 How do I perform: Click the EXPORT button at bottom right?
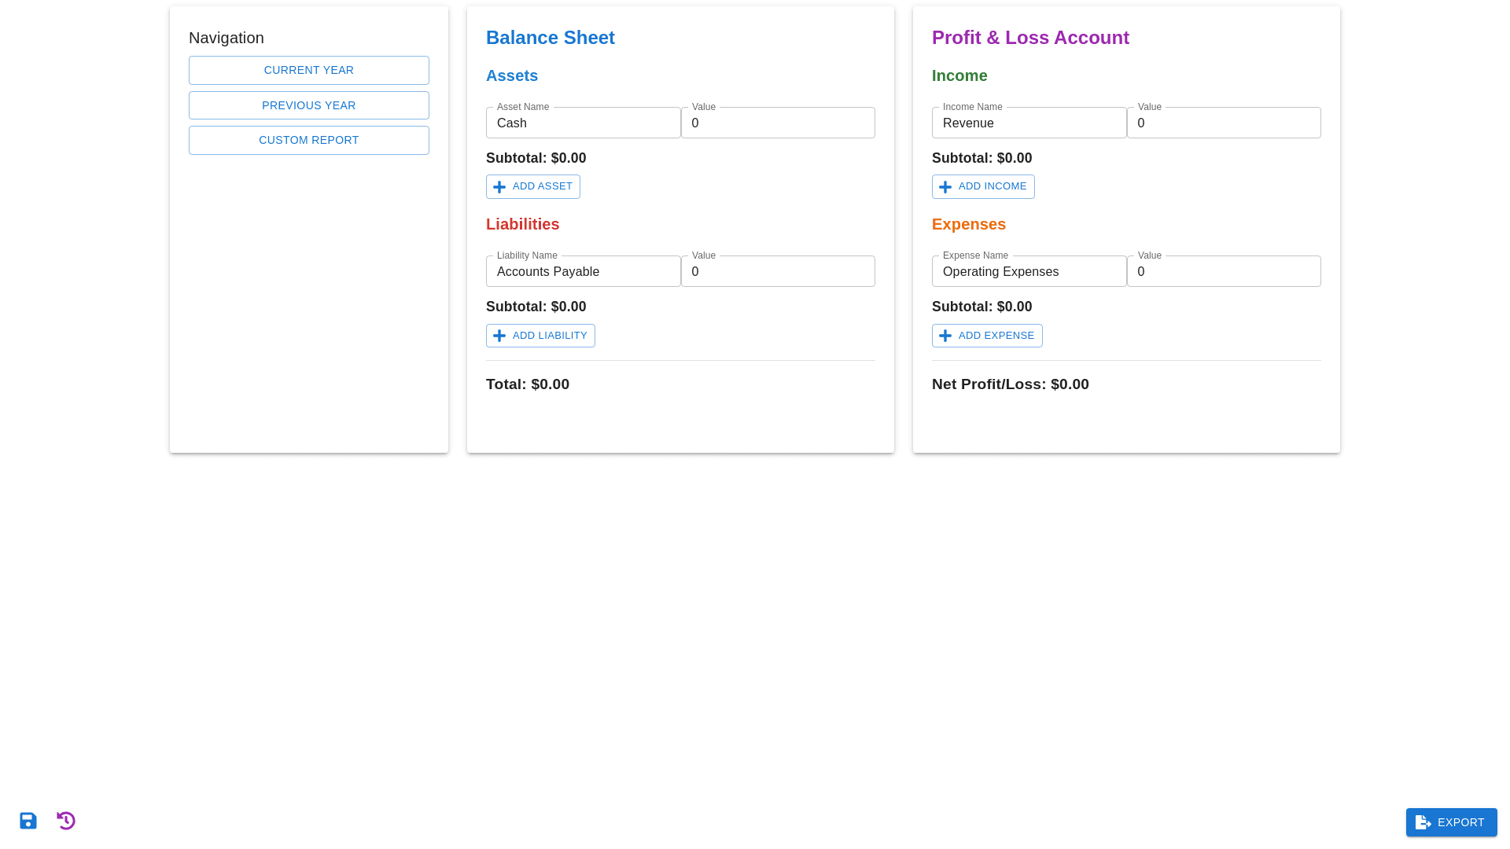tap(1451, 822)
